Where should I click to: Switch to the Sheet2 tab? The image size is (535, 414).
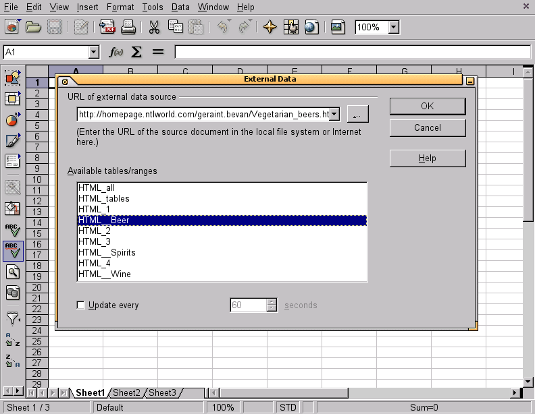point(126,393)
